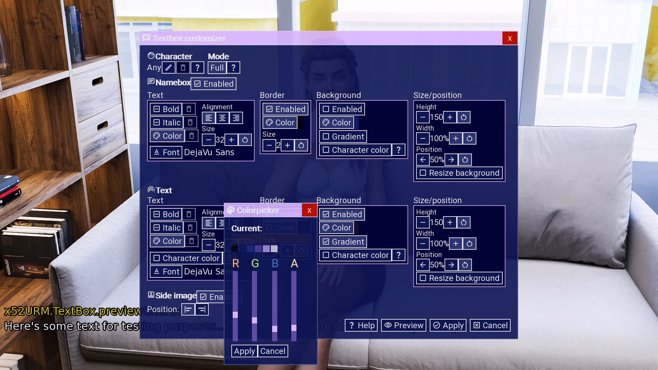Toggle dialogue Text Background Enabled checkbox
This screenshot has height=370, width=658.
tap(342, 214)
